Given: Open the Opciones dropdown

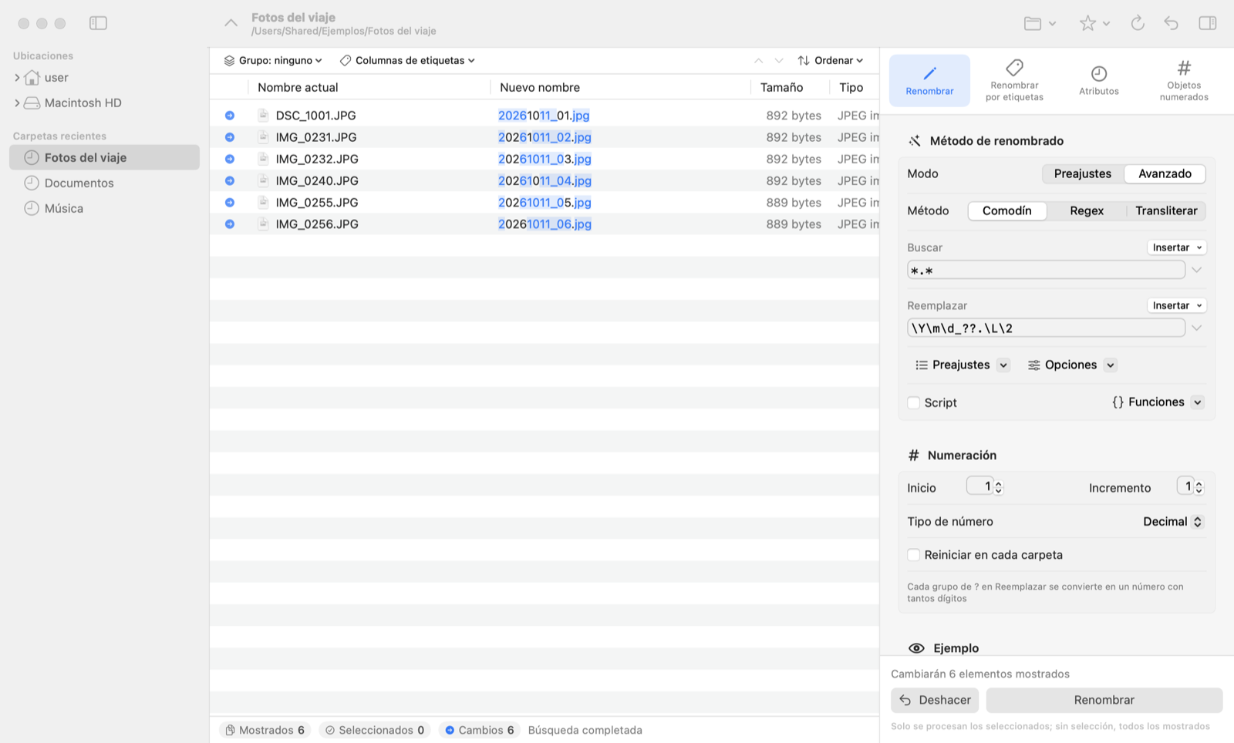Looking at the screenshot, I should pyautogui.click(x=1072, y=365).
